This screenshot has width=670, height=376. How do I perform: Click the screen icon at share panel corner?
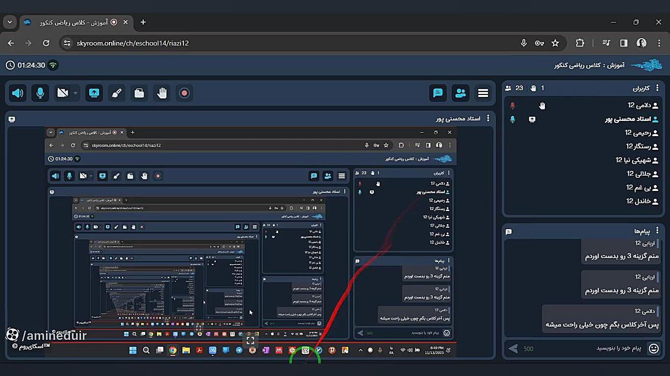click(12, 119)
